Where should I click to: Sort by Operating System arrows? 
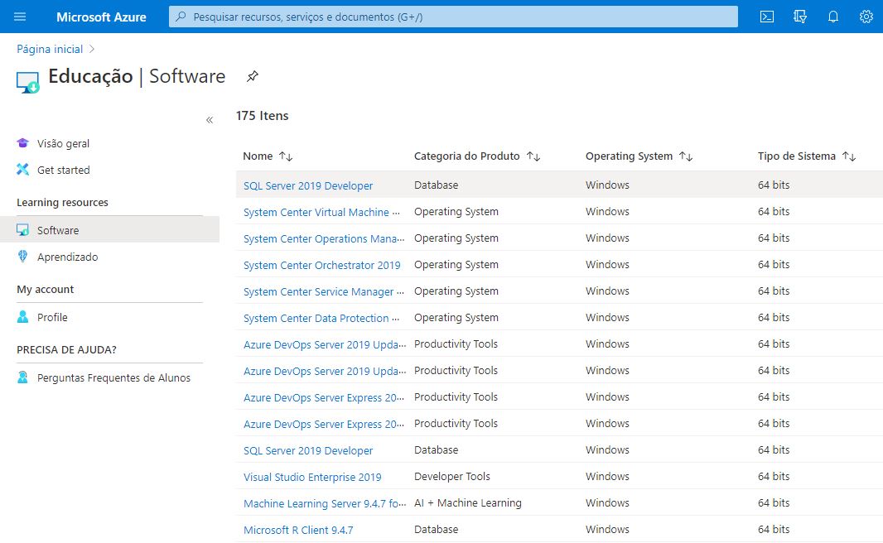686,156
